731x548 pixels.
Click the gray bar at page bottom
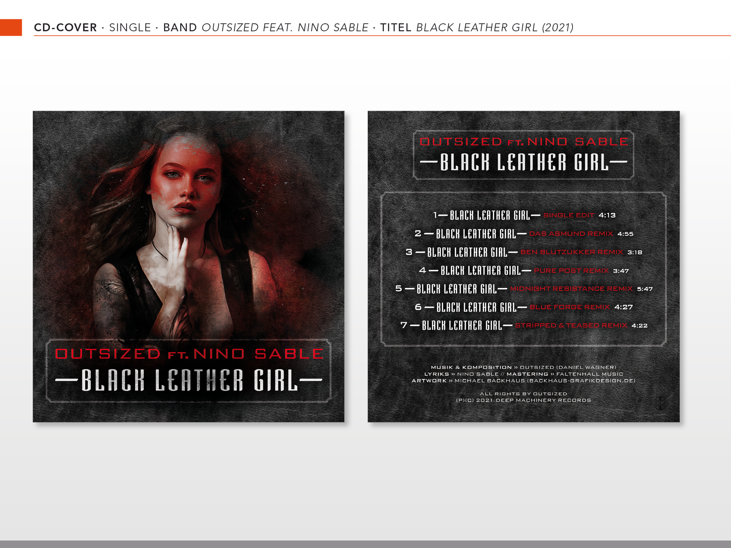pos(365,544)
